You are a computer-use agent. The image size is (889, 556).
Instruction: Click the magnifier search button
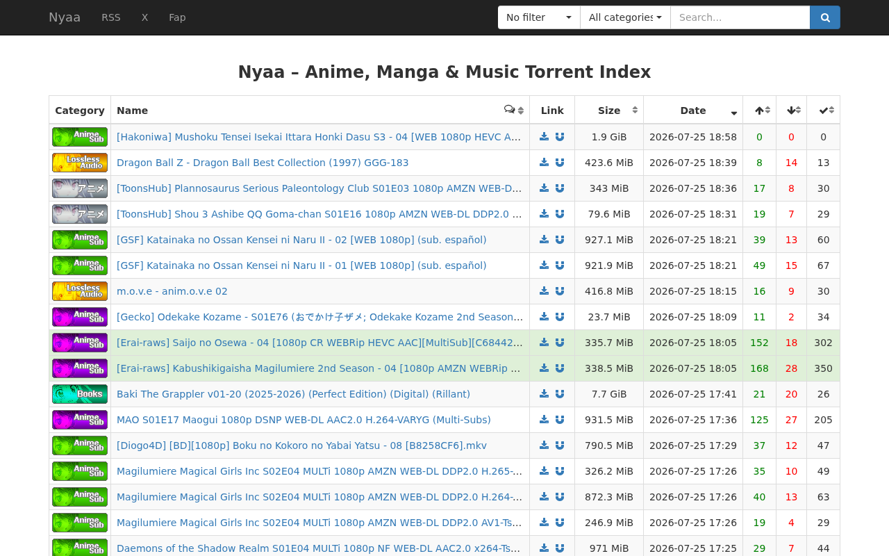824,17
